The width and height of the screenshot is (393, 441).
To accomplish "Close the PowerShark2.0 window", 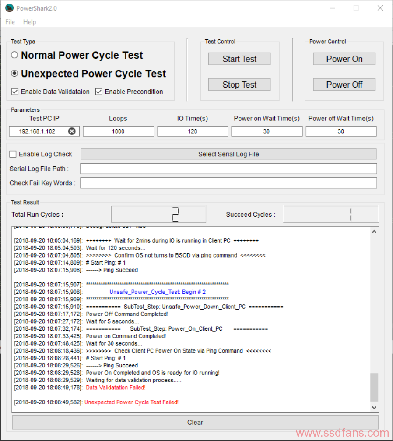I will [x=380, y=8].
